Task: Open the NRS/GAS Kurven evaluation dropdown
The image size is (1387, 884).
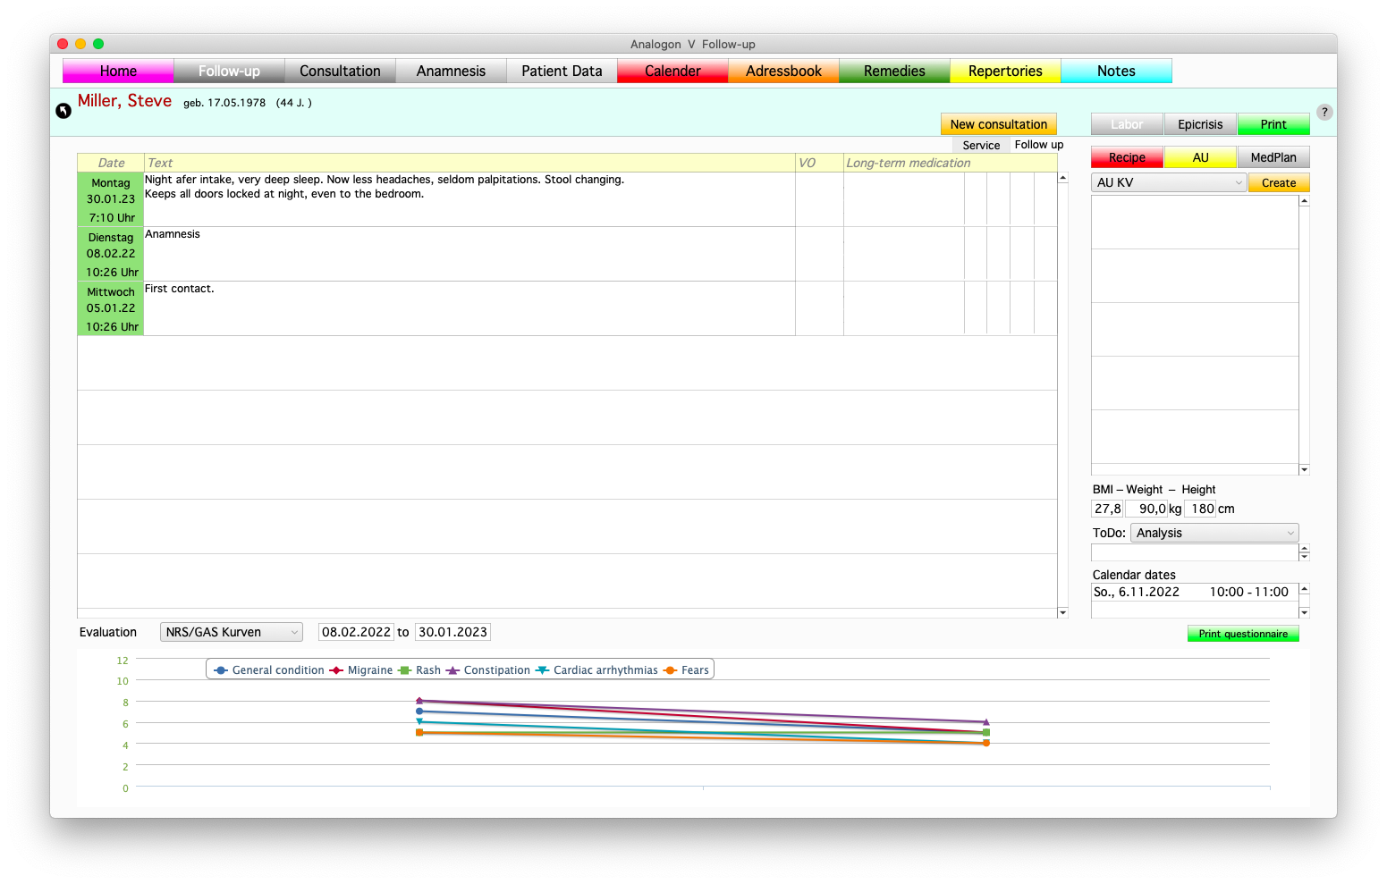Action: [x=232, y=632]
